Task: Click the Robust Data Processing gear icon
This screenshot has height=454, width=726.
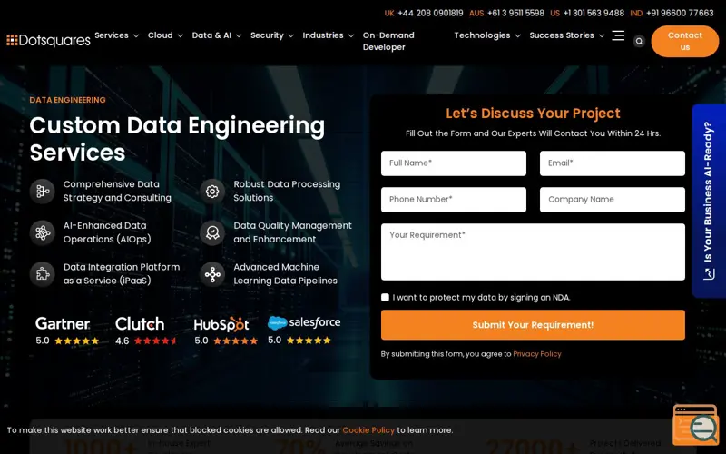Action: click(212, 191)
